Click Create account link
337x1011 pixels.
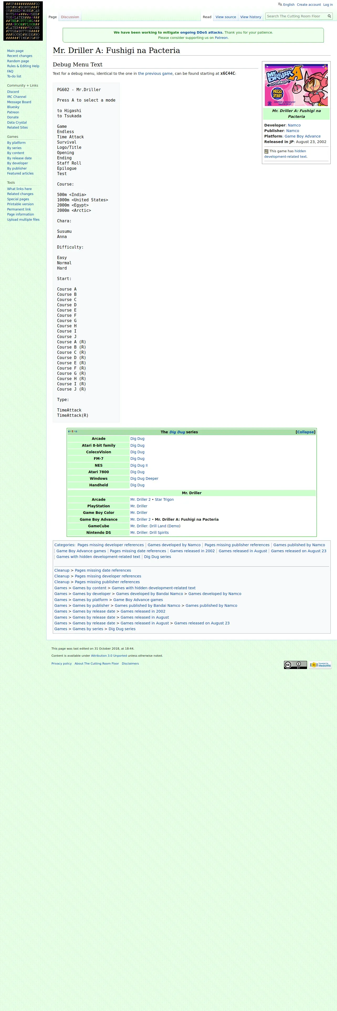point(309,5)
